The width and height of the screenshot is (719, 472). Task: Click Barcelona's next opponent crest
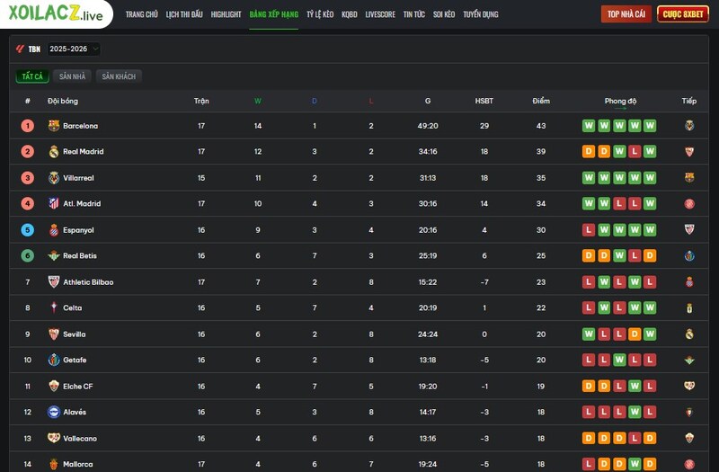[689, 126]
